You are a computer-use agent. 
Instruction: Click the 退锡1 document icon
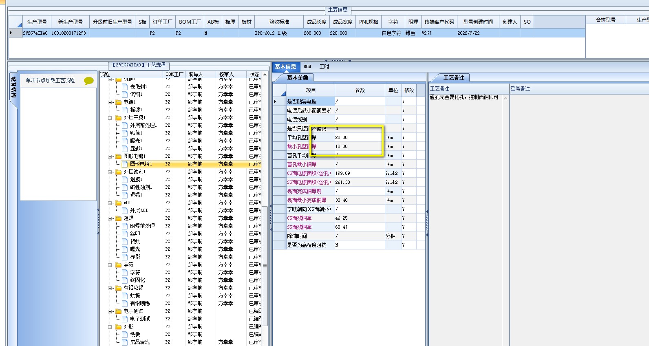[125, 195]
